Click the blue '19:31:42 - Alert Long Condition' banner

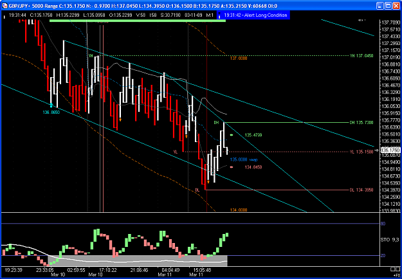[x=253, y=15]
